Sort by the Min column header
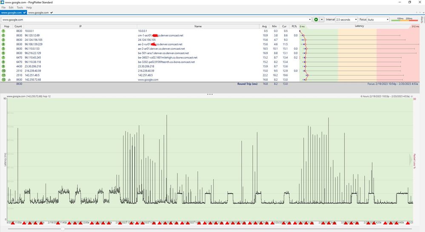This screenshot has width=425, height=232. [274, 26]
